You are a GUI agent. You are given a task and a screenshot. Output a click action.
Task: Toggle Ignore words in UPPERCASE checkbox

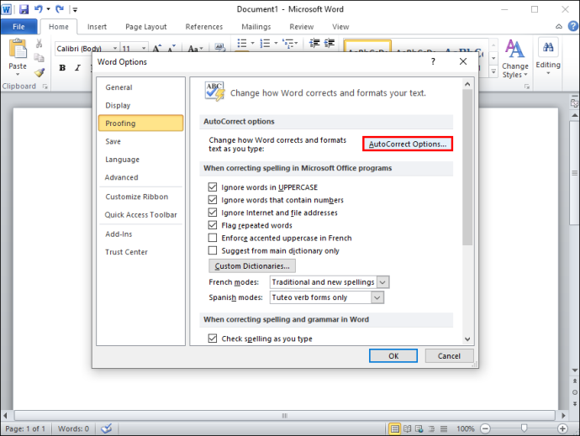tap(213, 187)
